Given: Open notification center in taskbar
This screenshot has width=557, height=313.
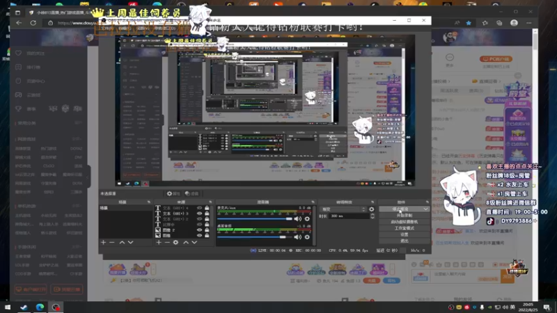Looking at the screenshot, I should coord(547,307).
